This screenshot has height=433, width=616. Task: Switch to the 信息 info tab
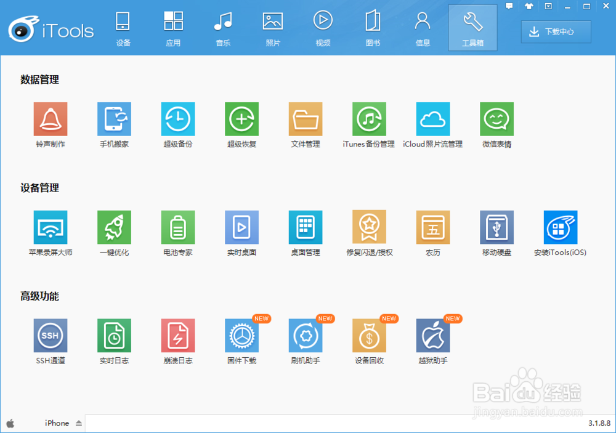coord(423,28)
